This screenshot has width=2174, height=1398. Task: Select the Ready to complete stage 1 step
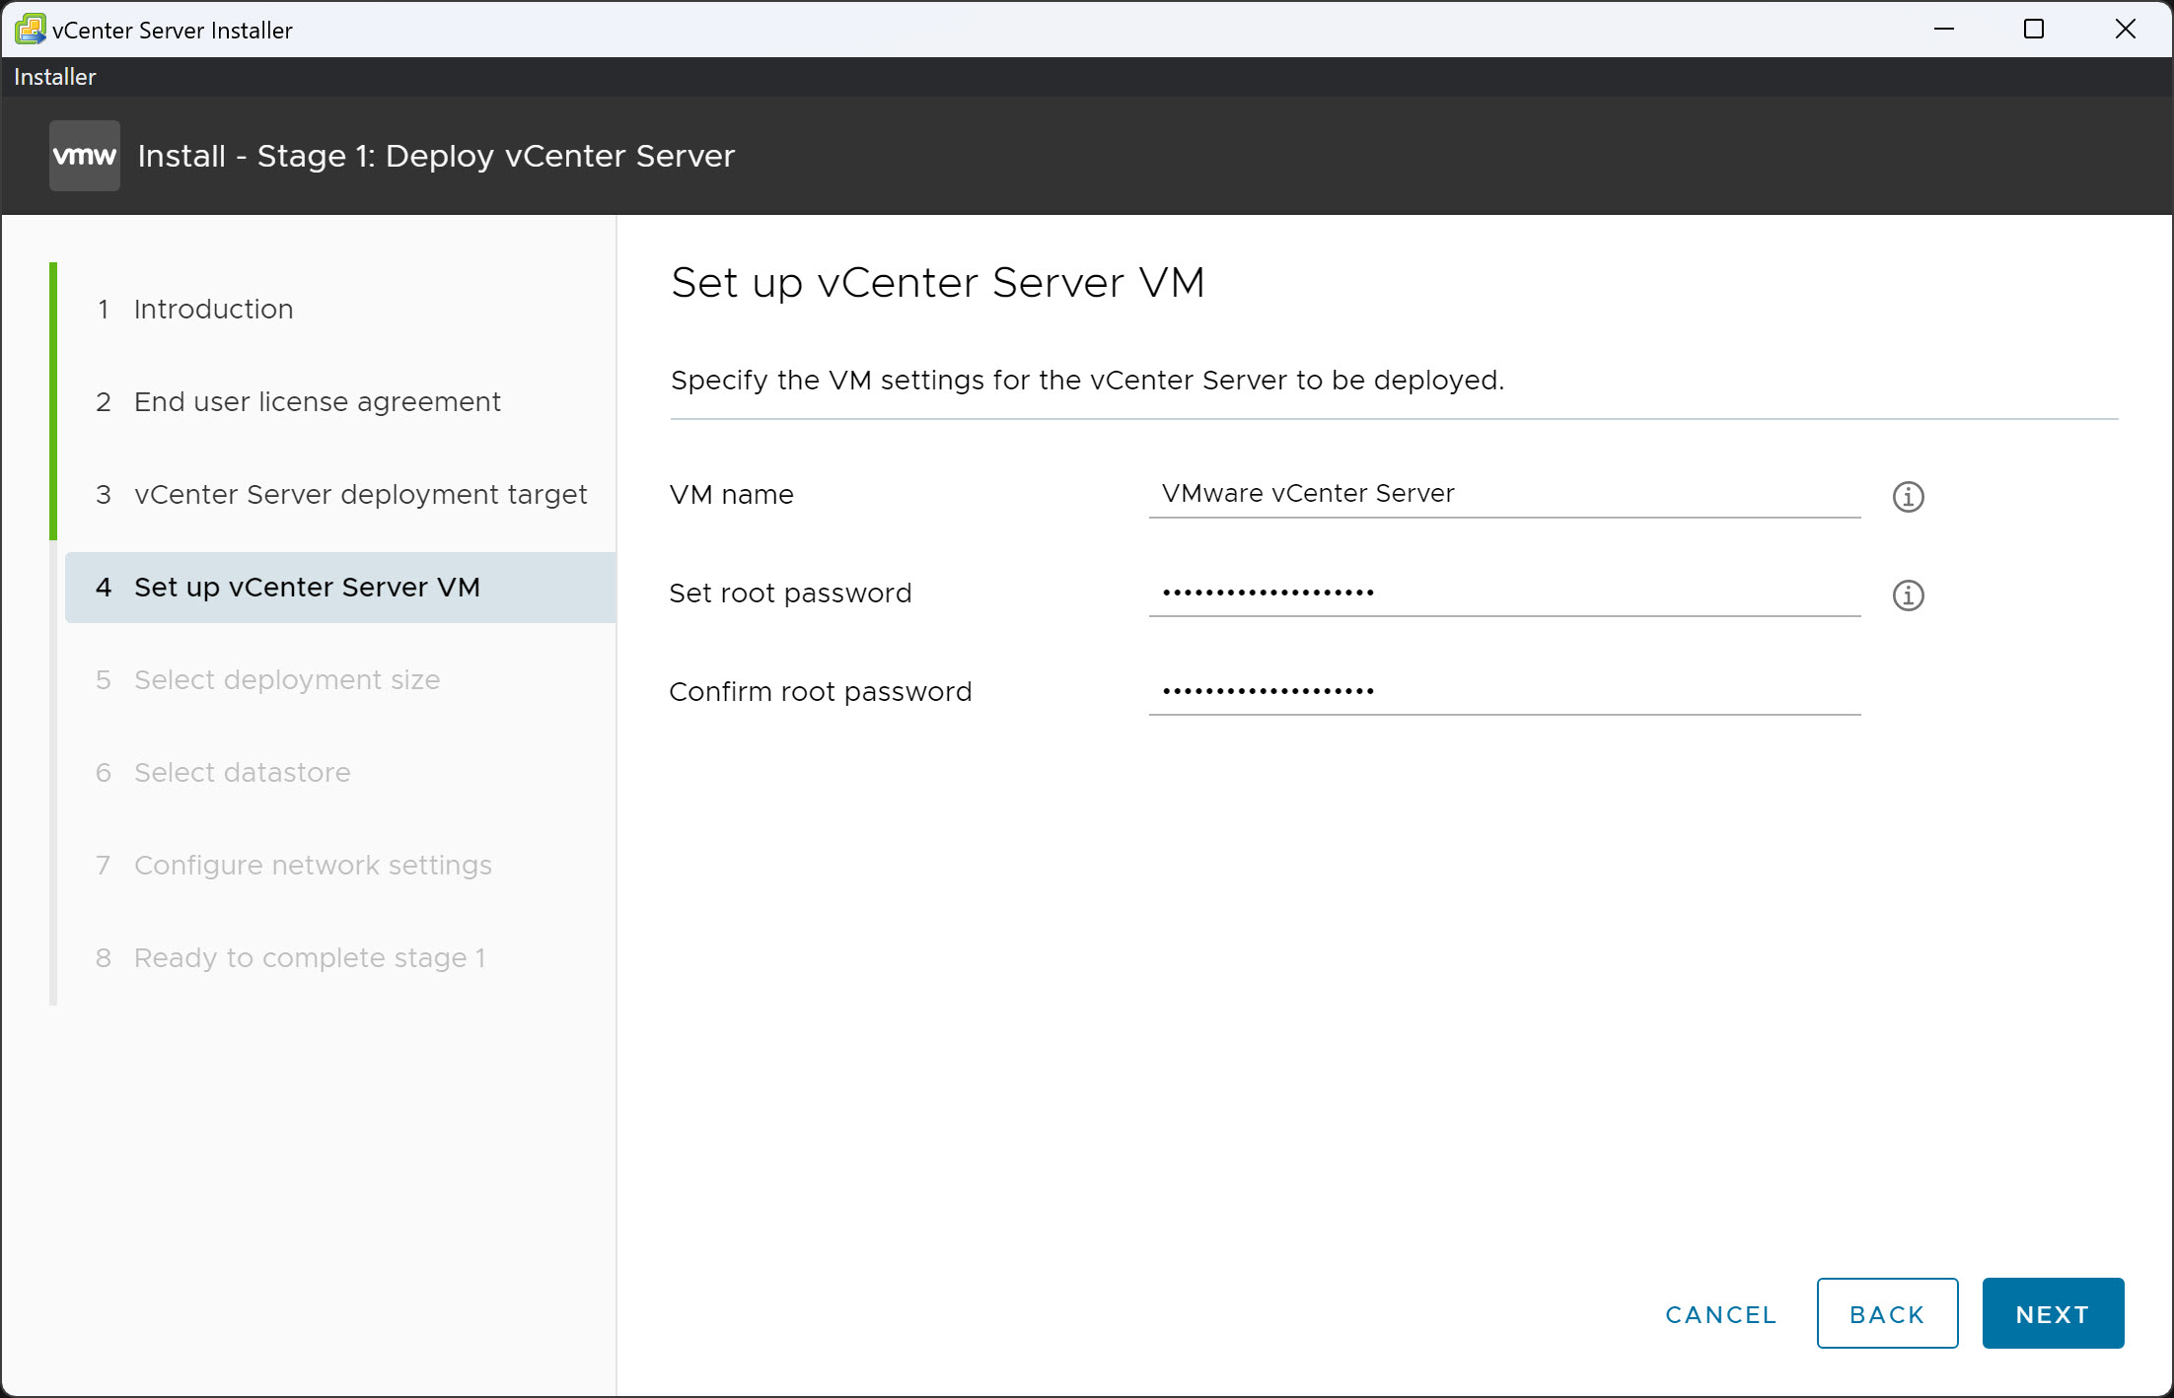(309, 957)
